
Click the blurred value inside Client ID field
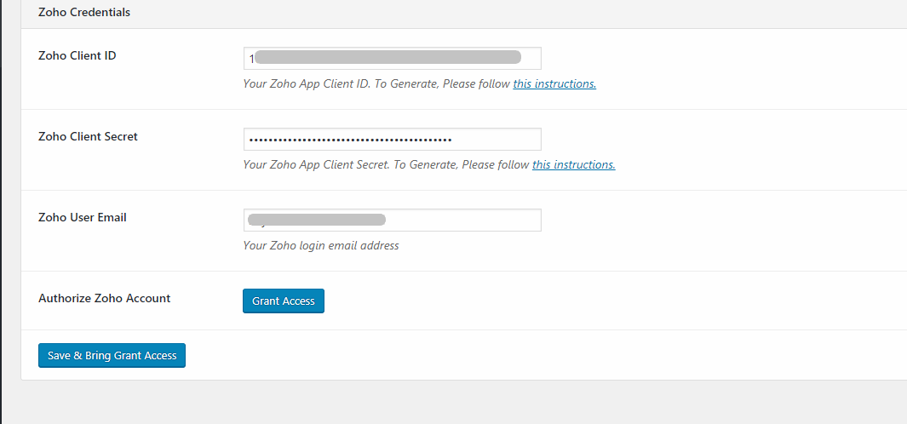click(x=387, y=57)
